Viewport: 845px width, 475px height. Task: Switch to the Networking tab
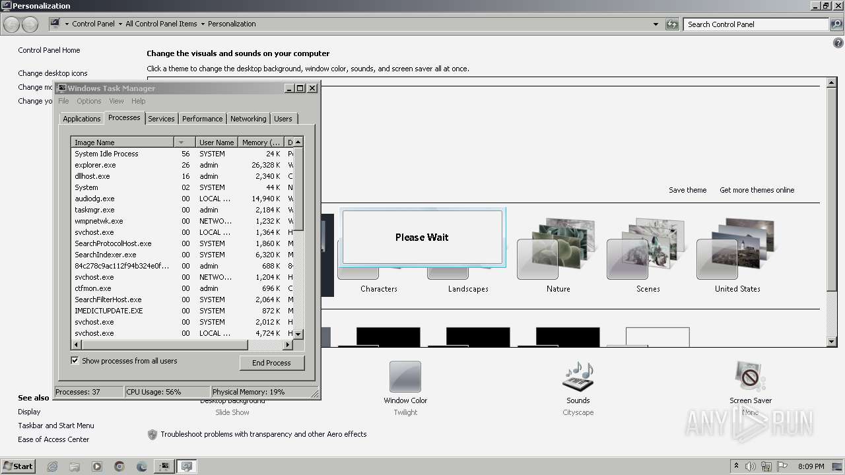coord(248,119)
